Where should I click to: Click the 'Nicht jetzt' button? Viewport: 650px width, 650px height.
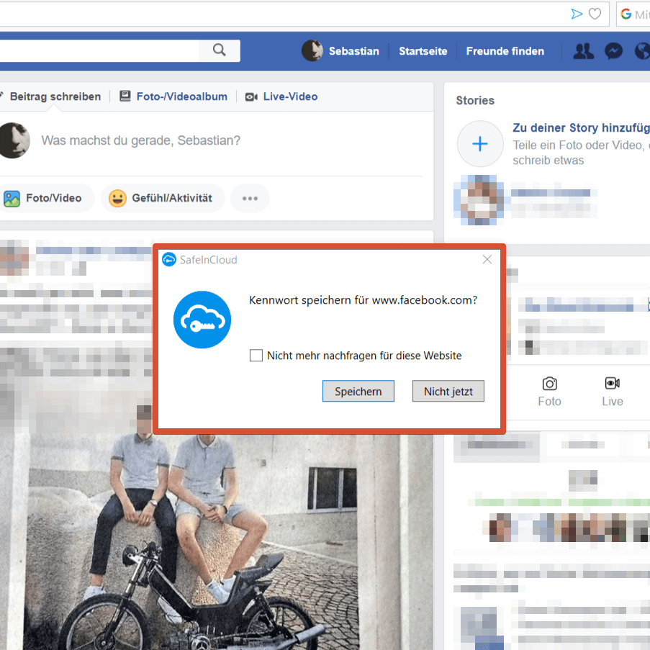coord(448,392)
